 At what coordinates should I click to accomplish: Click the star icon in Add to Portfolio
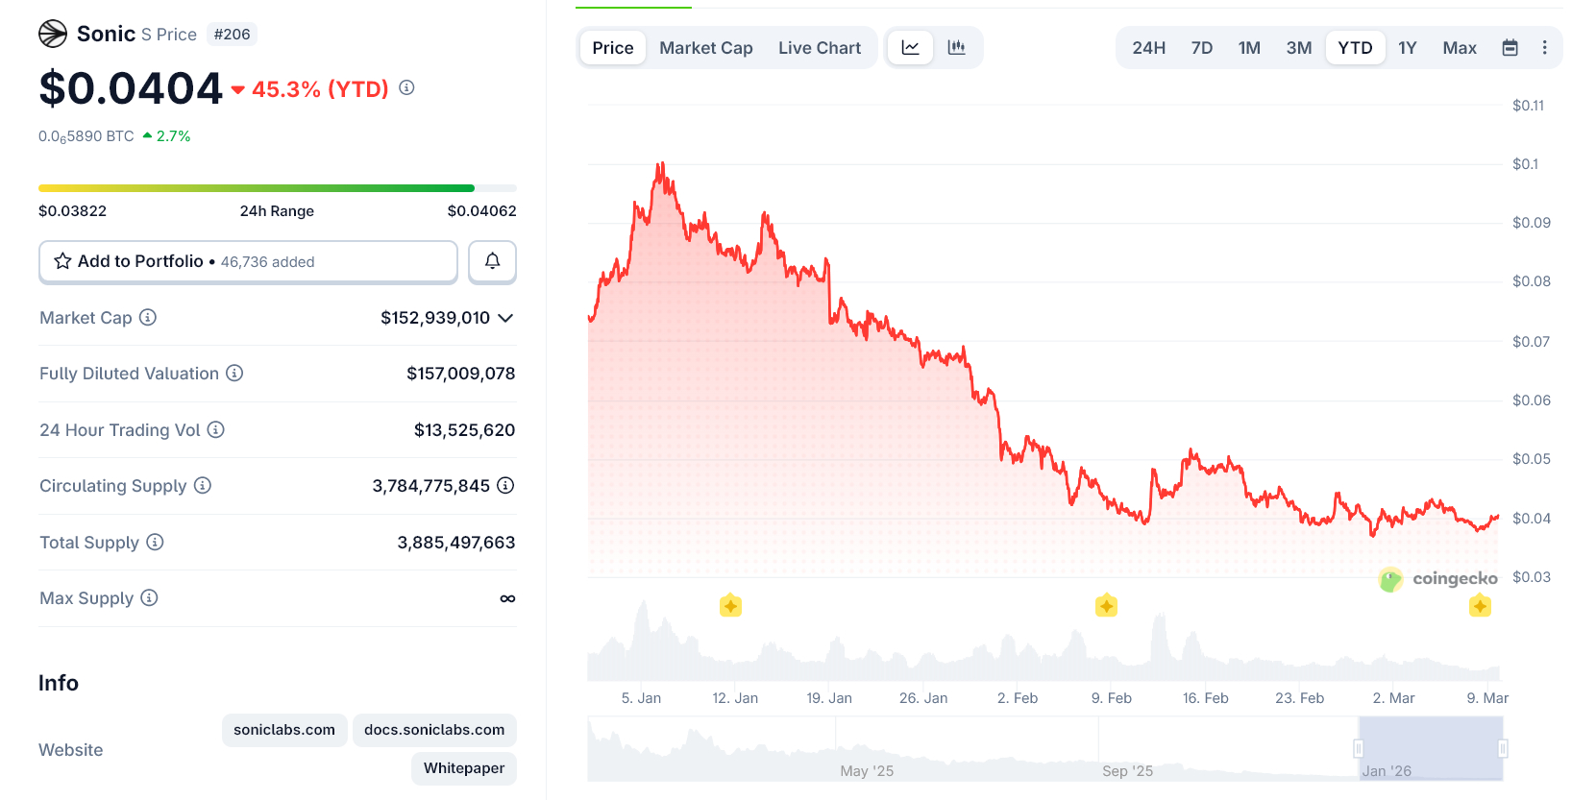62,260
